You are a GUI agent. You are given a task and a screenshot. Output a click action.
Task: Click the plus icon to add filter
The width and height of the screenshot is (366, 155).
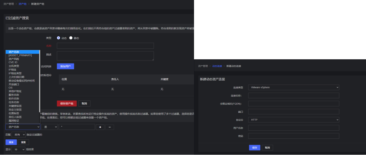coord(100,127)
